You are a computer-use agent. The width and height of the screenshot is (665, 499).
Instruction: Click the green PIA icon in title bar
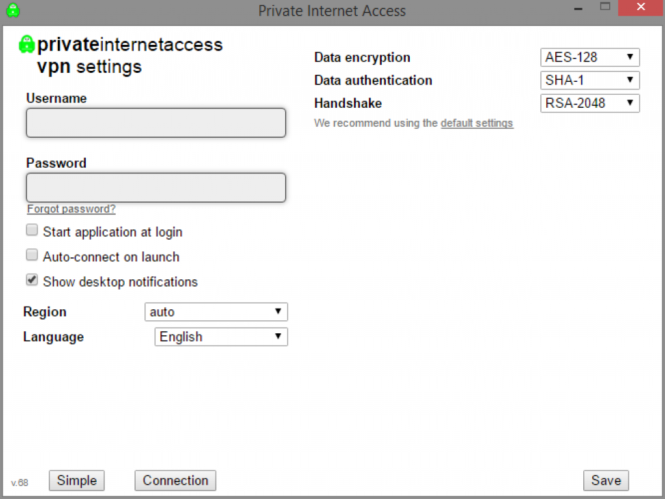12,10
